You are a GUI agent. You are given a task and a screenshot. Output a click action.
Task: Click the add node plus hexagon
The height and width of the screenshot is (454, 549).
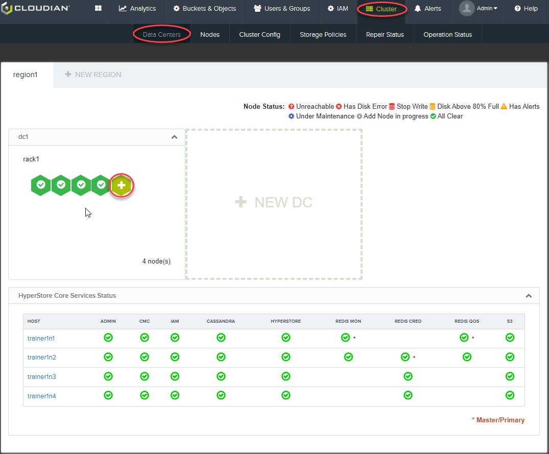point(121,185)
